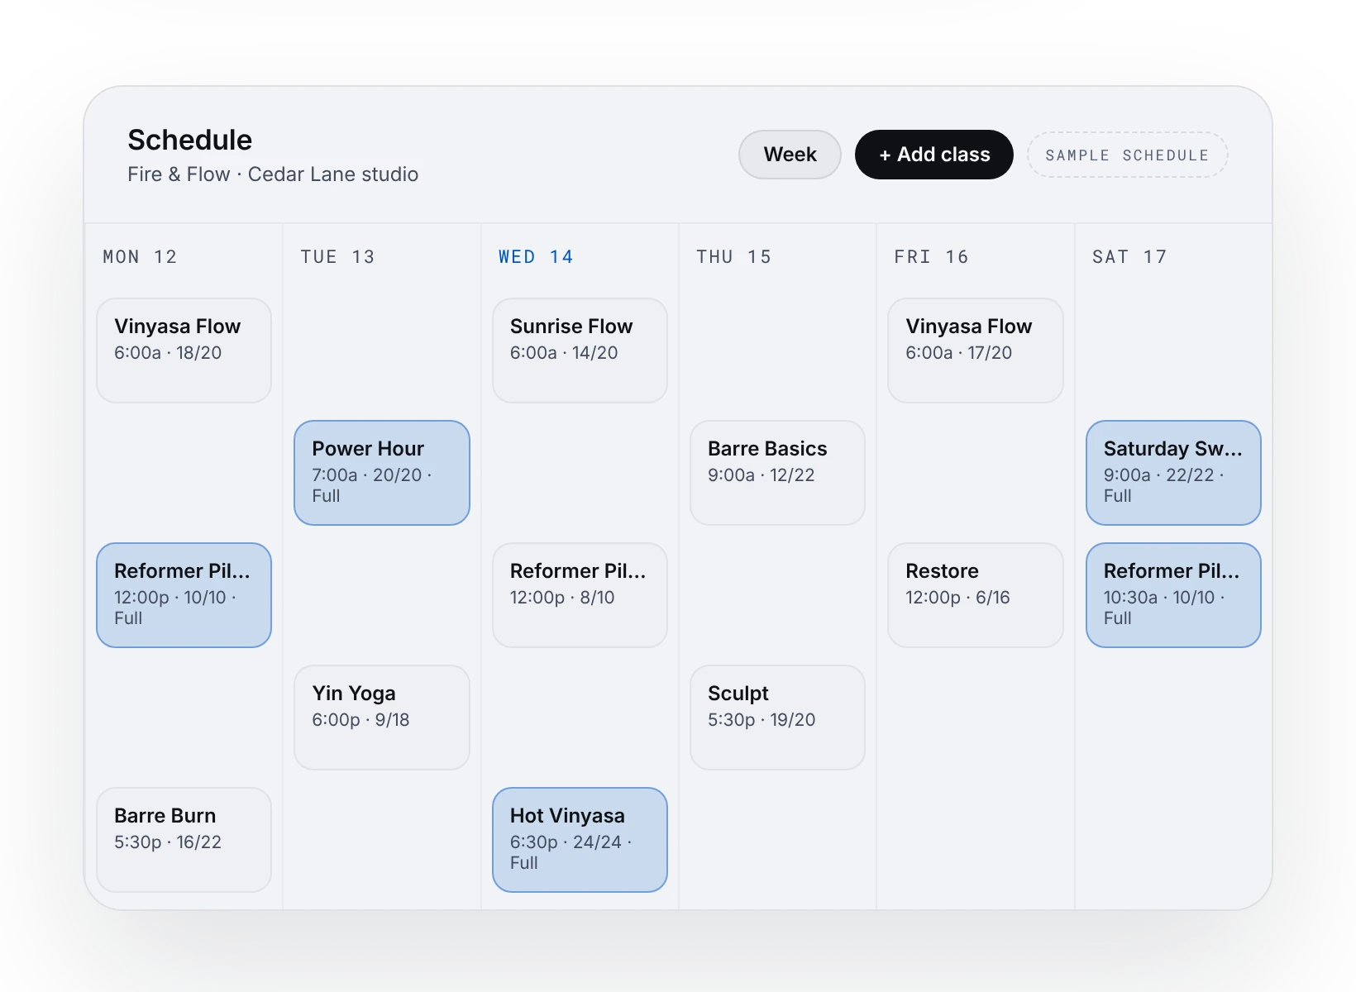Open the Barre Basics 9:00a class

777,473
